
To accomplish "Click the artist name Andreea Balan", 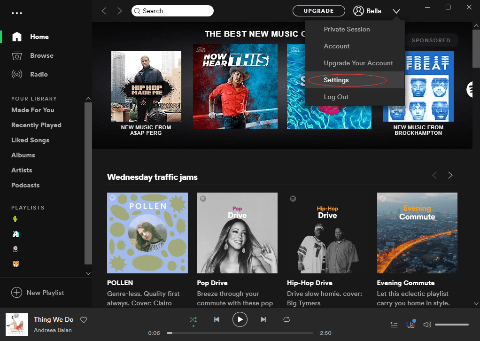I will [53, 330].
